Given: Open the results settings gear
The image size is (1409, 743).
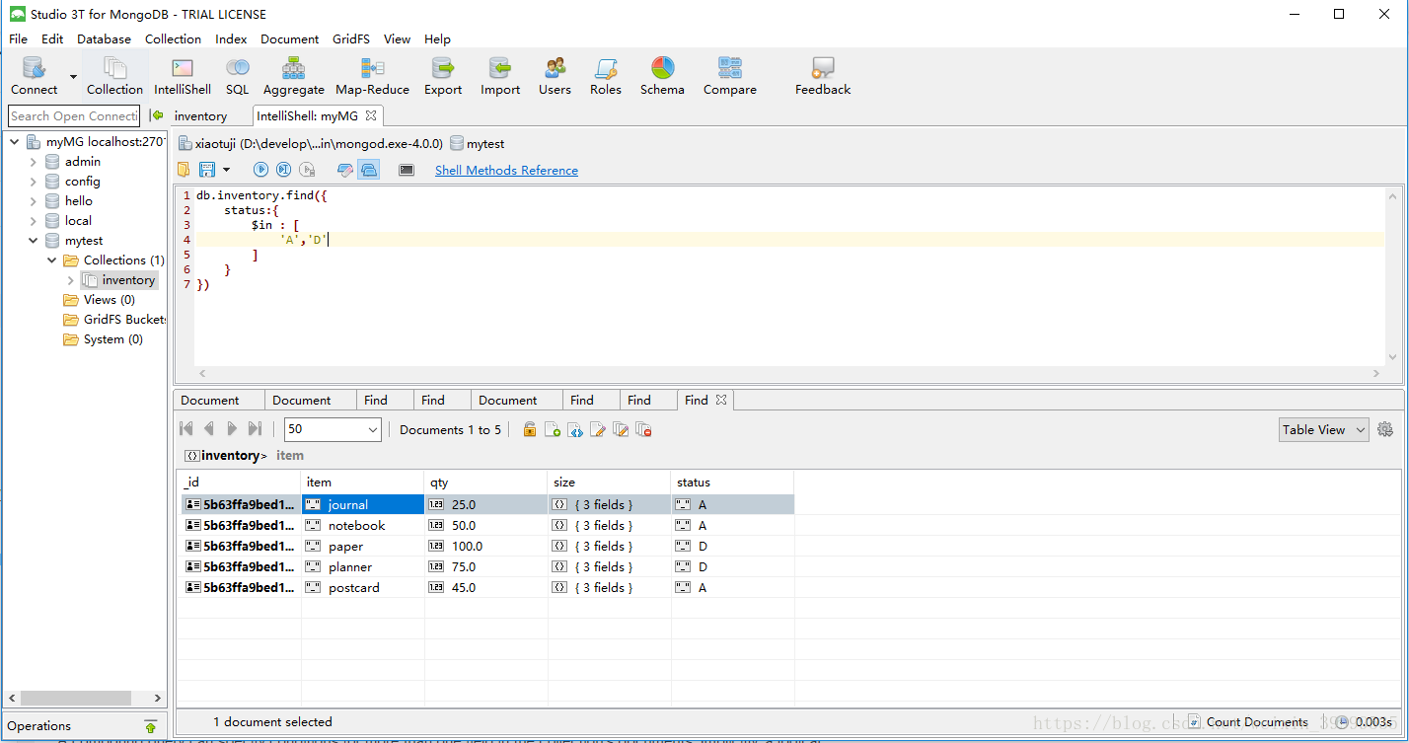Looking at the screenshot, I should pyautogui.click(x=1385, y=429).
